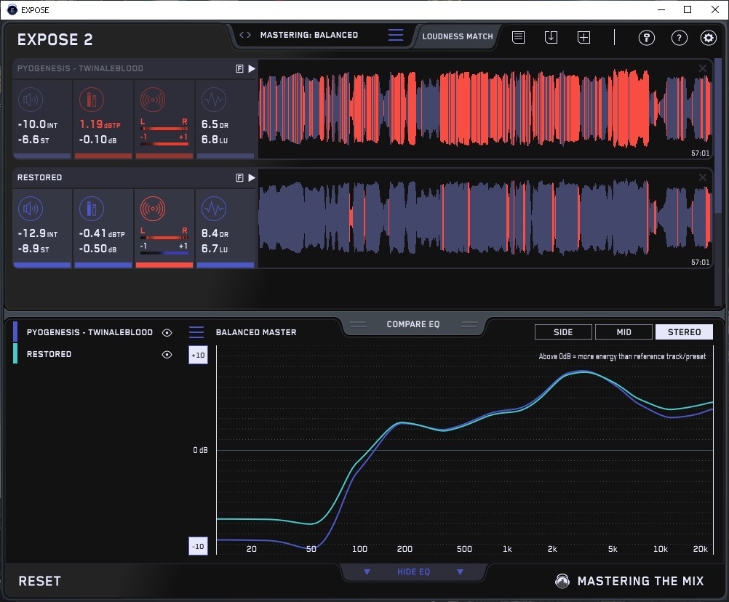The width and height of the screenshot is (729, 602).
Task: Toggle visibility of Pyogenesis EQ curve
Action: tap(167, 332)
